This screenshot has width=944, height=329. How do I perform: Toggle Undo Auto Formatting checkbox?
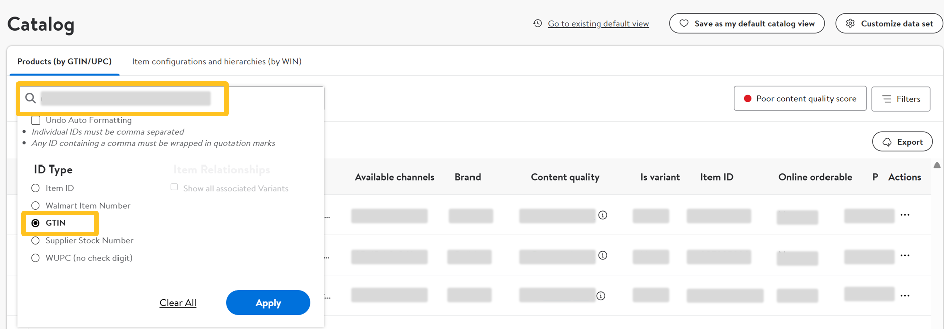pyautogui.click(x=36, y=120)
